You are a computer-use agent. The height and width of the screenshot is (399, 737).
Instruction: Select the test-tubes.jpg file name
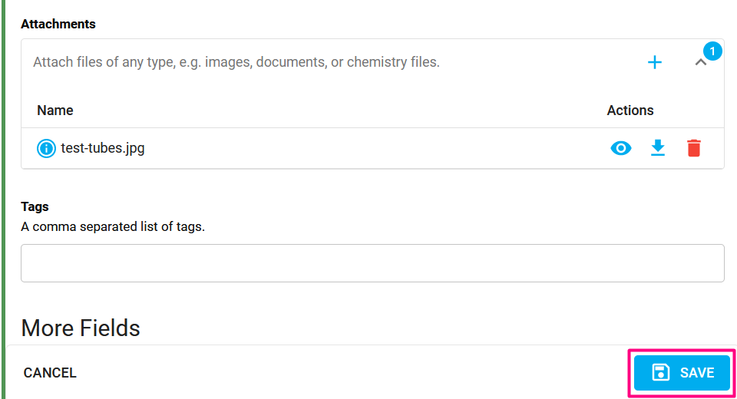[x=102, y=149]
